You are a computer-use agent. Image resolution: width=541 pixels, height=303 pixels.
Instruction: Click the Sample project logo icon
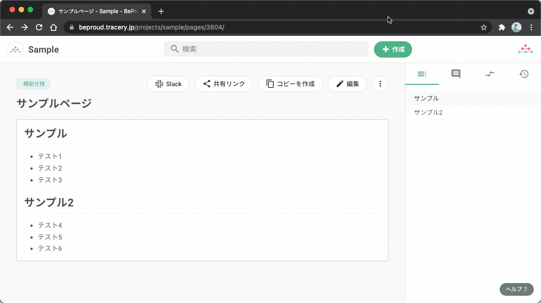(x=15, y=49)
